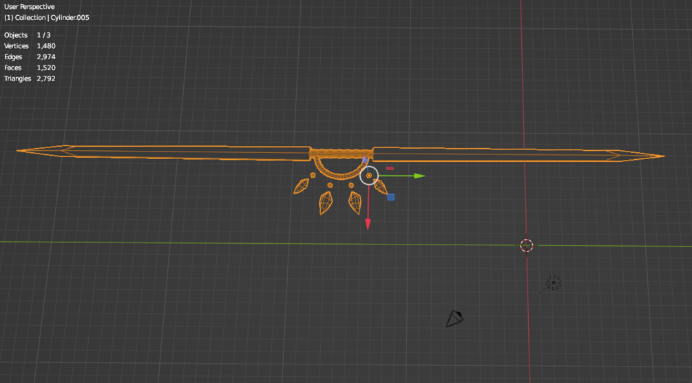The width and height of the screenshot is (692, 383).
Task: Select the light object with dashed circles
Action: pyautogui.click(x=554, y=282)
